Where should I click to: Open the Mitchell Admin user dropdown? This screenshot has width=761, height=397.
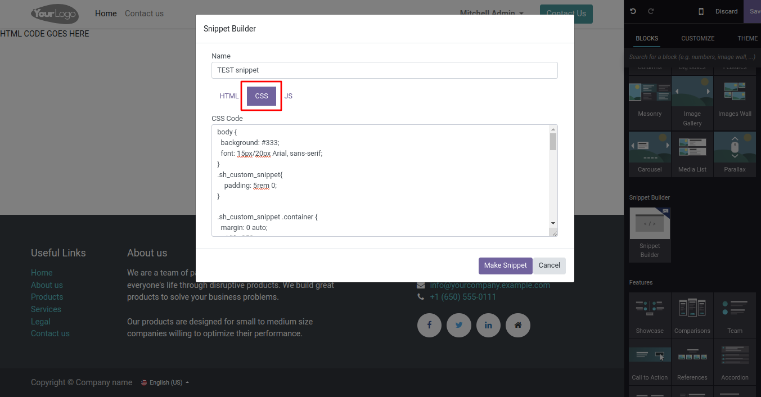[492, 13]
